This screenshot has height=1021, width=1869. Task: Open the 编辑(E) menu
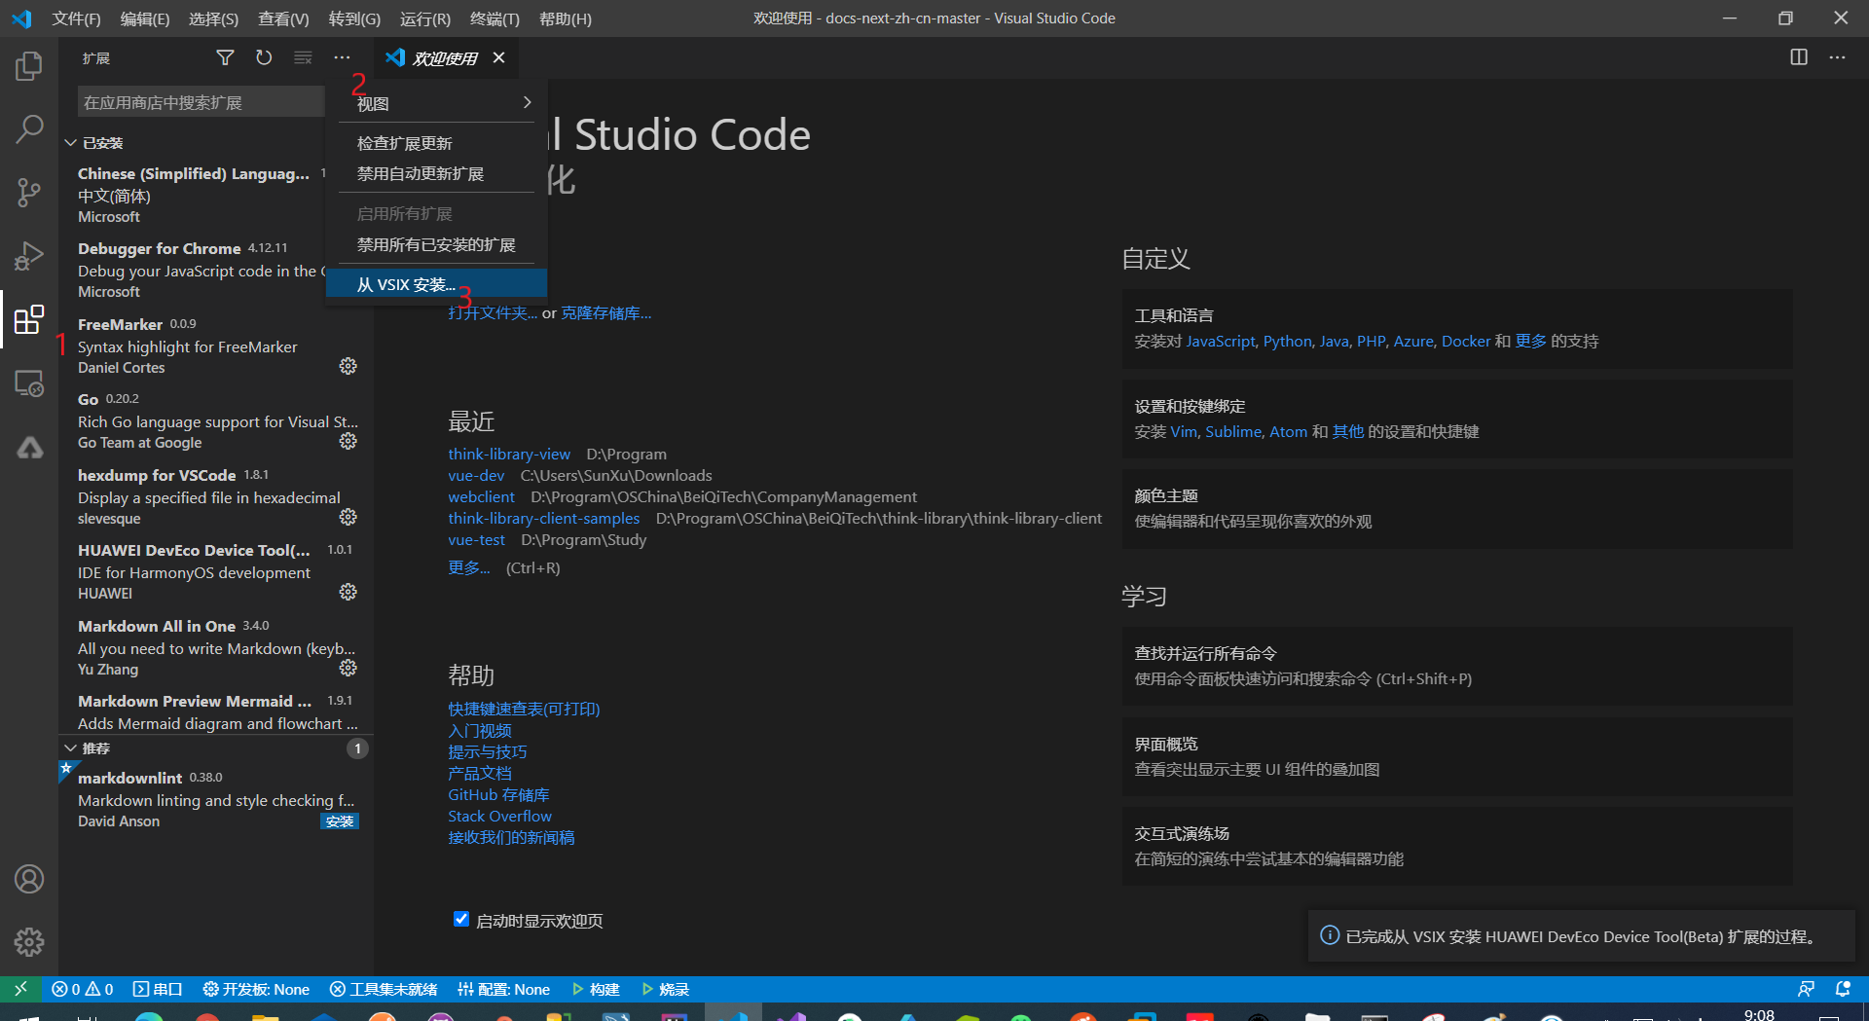[144, 18]
